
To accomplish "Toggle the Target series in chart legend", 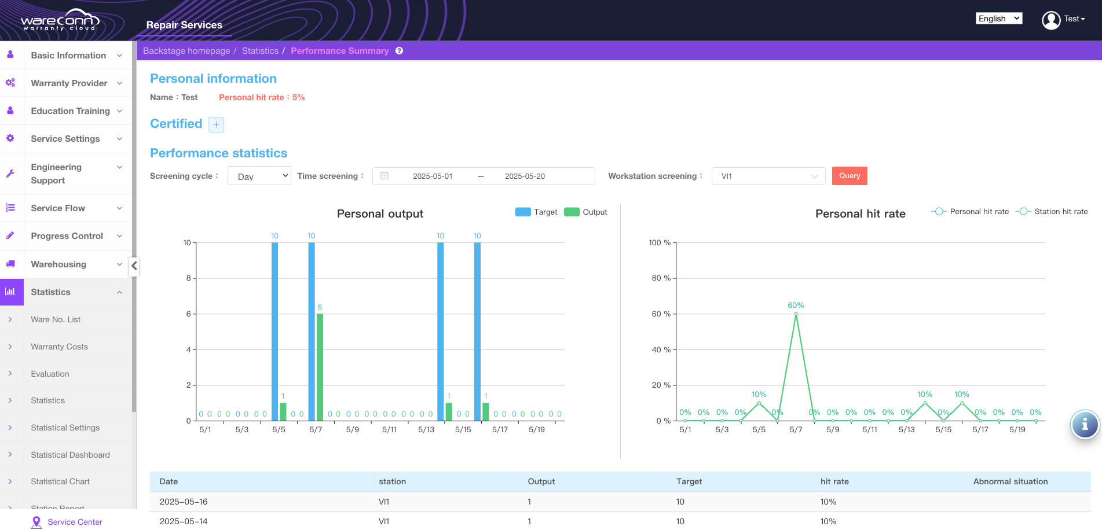I will point(536,212).
